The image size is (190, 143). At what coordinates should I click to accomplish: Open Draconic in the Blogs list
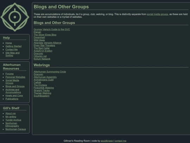[x=38, y=54]
